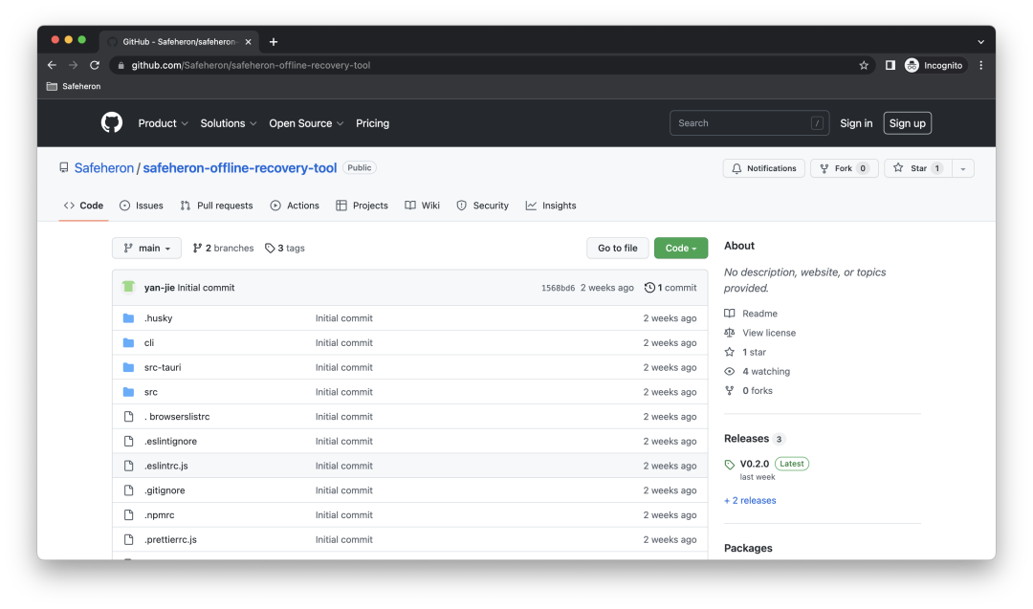The width and height of the screenshot is (1033, 609).
Task: Open the .eslintignore file
Action: pos(170,441)
